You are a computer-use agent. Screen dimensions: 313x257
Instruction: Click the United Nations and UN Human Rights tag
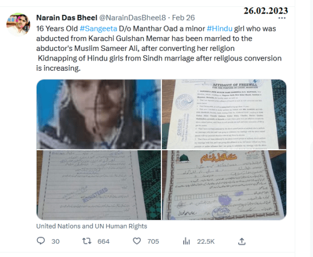(92, 226)
